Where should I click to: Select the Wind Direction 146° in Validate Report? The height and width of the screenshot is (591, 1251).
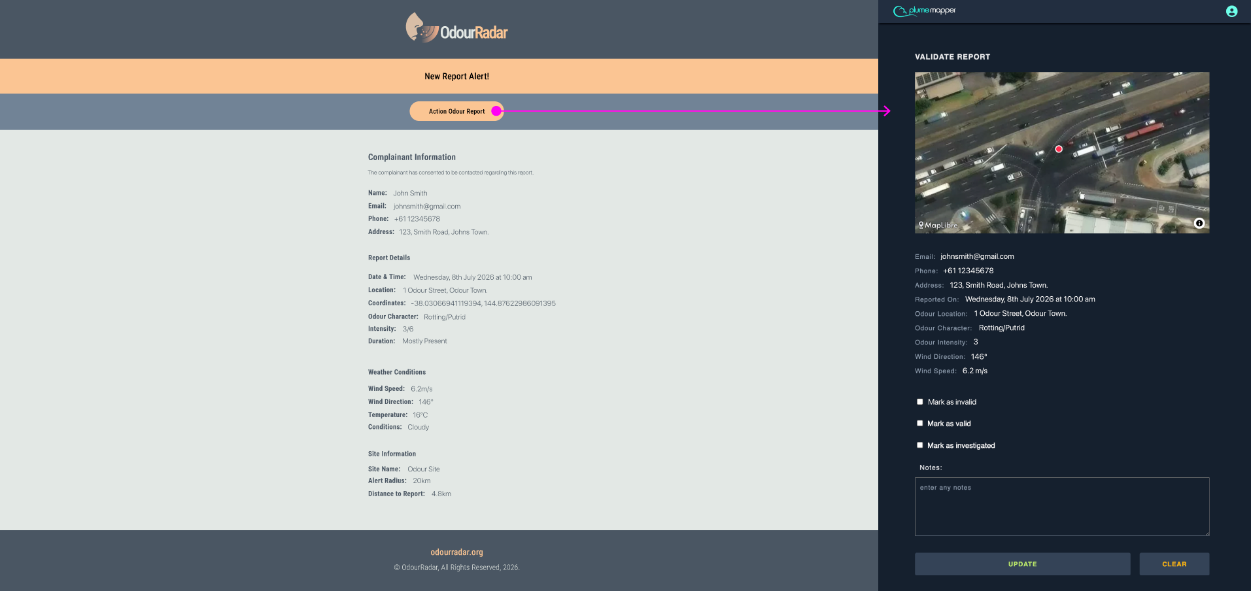click(x=979, y=356)
